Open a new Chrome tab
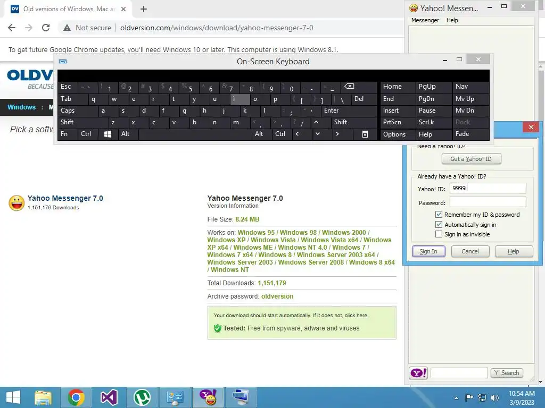545x408 pixels. (x=144, y=9)
